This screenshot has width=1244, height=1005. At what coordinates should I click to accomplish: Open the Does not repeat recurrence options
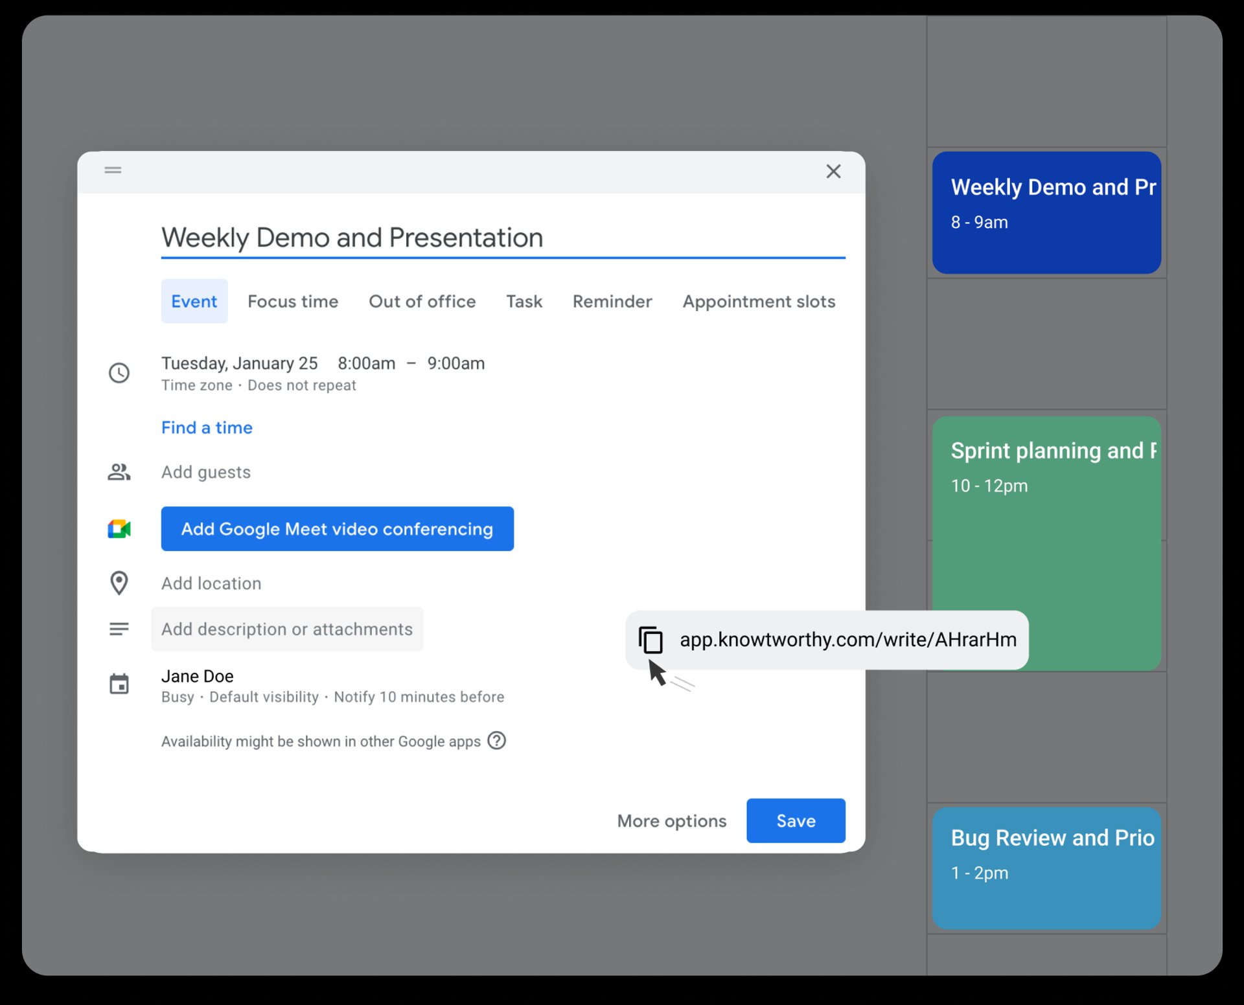[x=302, y=385]
